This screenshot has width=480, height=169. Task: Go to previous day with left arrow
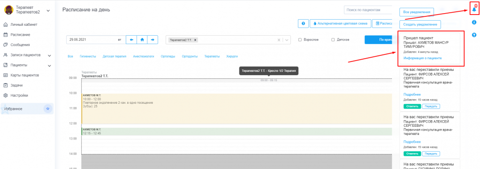(131, 40)
